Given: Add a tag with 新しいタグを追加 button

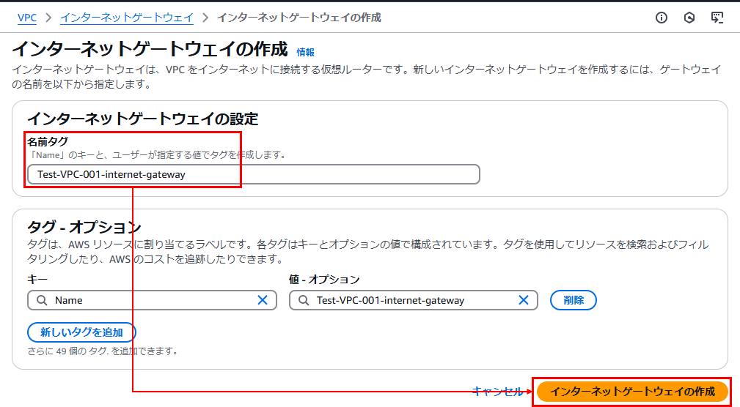Looking at the screenshot, I should coord(81,332).
